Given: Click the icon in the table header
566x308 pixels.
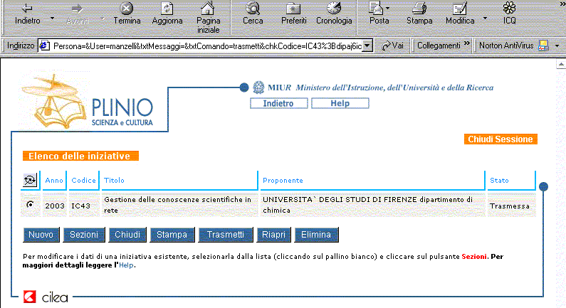Looking at the screenshot, I should [30, 180].
